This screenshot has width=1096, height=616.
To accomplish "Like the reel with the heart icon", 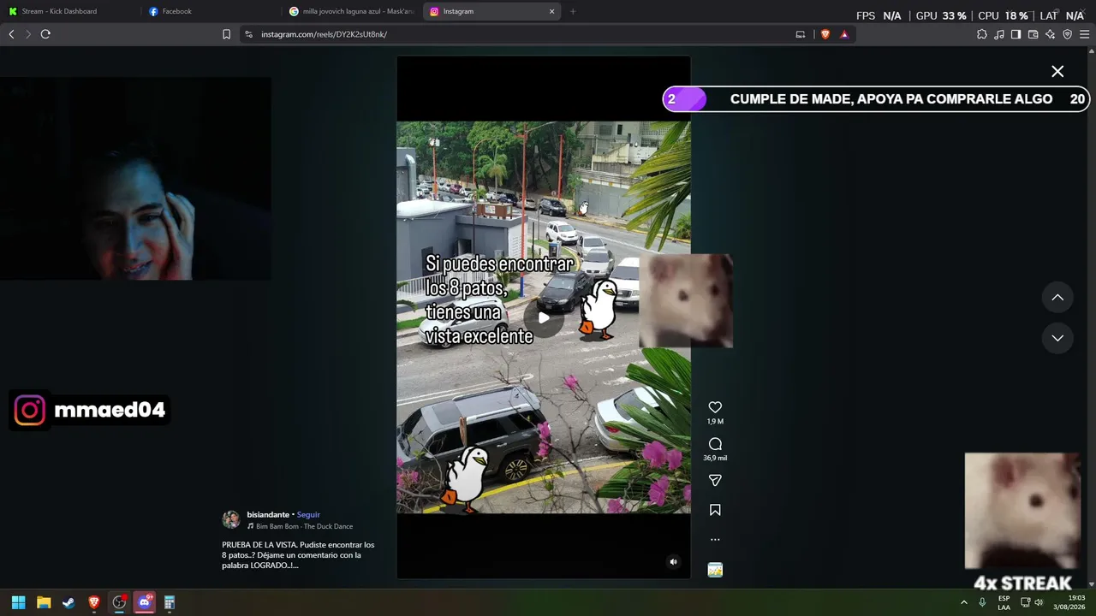I will click(715, 407).
